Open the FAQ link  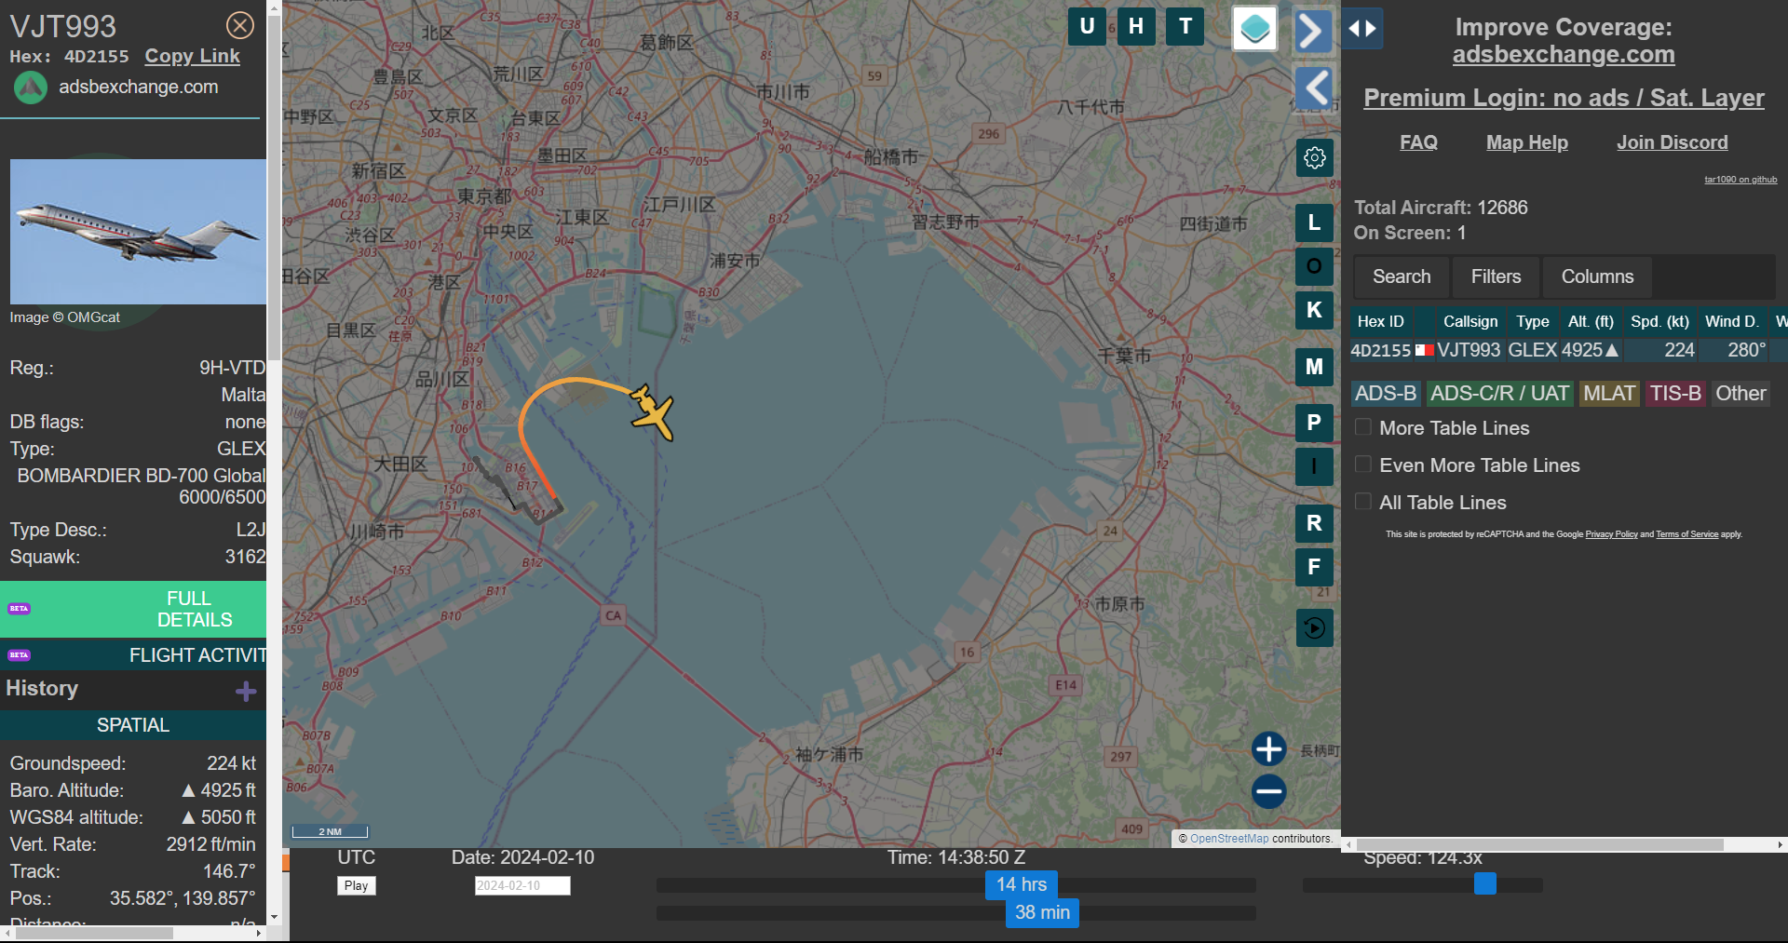1418,142
